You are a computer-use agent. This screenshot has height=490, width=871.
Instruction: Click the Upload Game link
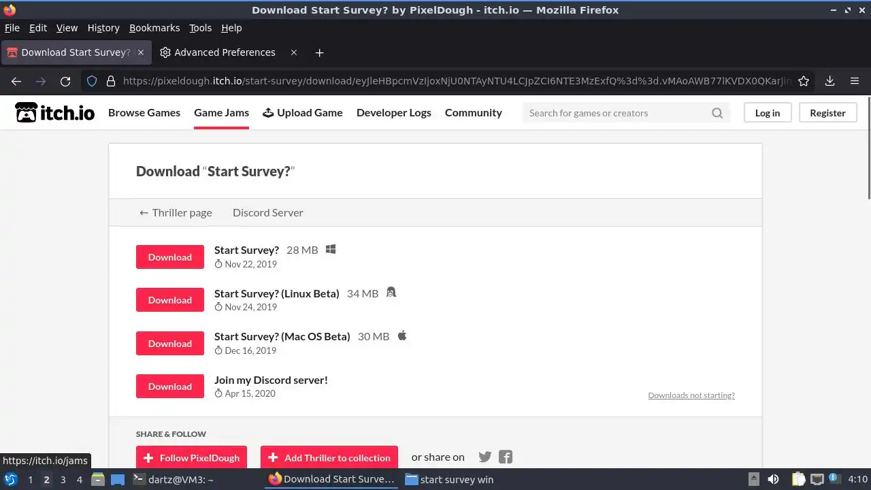pyautogui.click(x=303, y=113)
